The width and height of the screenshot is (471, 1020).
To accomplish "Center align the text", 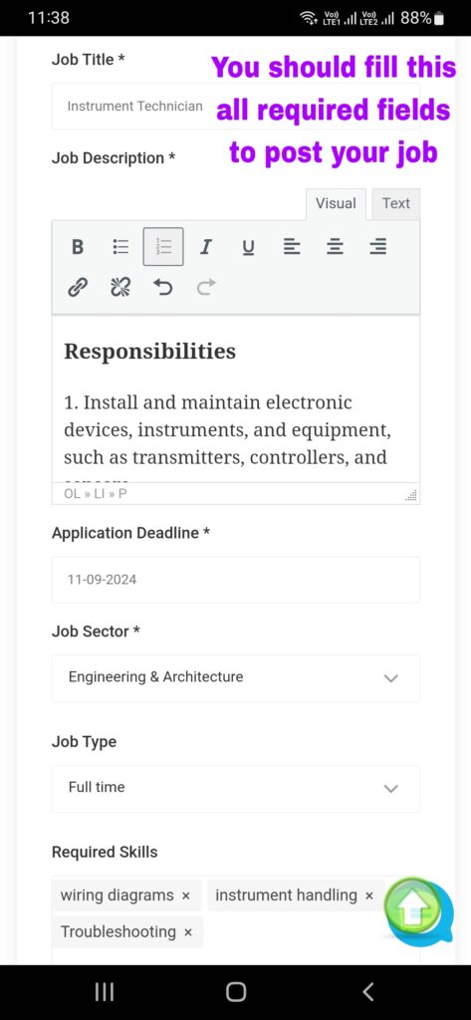I will click(335, 247).
